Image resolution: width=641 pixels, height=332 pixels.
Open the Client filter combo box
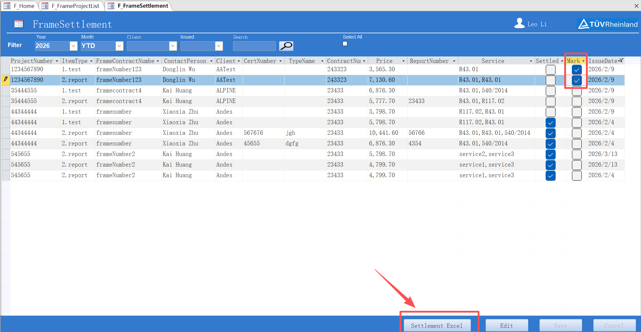tap(173, 46)
